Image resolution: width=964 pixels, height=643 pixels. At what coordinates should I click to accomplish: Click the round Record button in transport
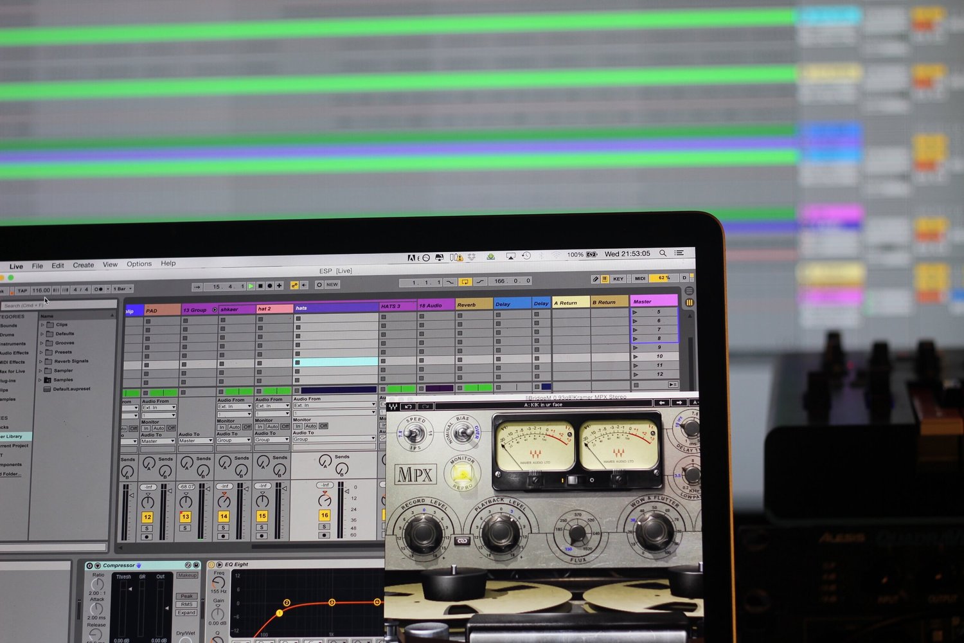coord(270,285)
